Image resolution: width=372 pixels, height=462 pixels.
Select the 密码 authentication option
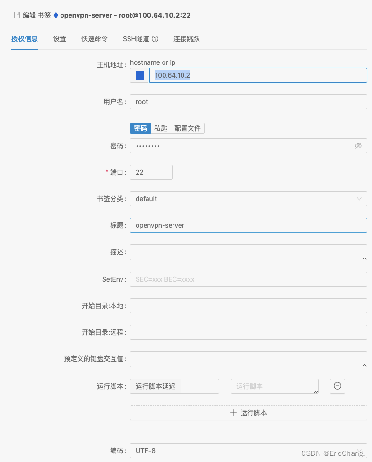(140, 128)
